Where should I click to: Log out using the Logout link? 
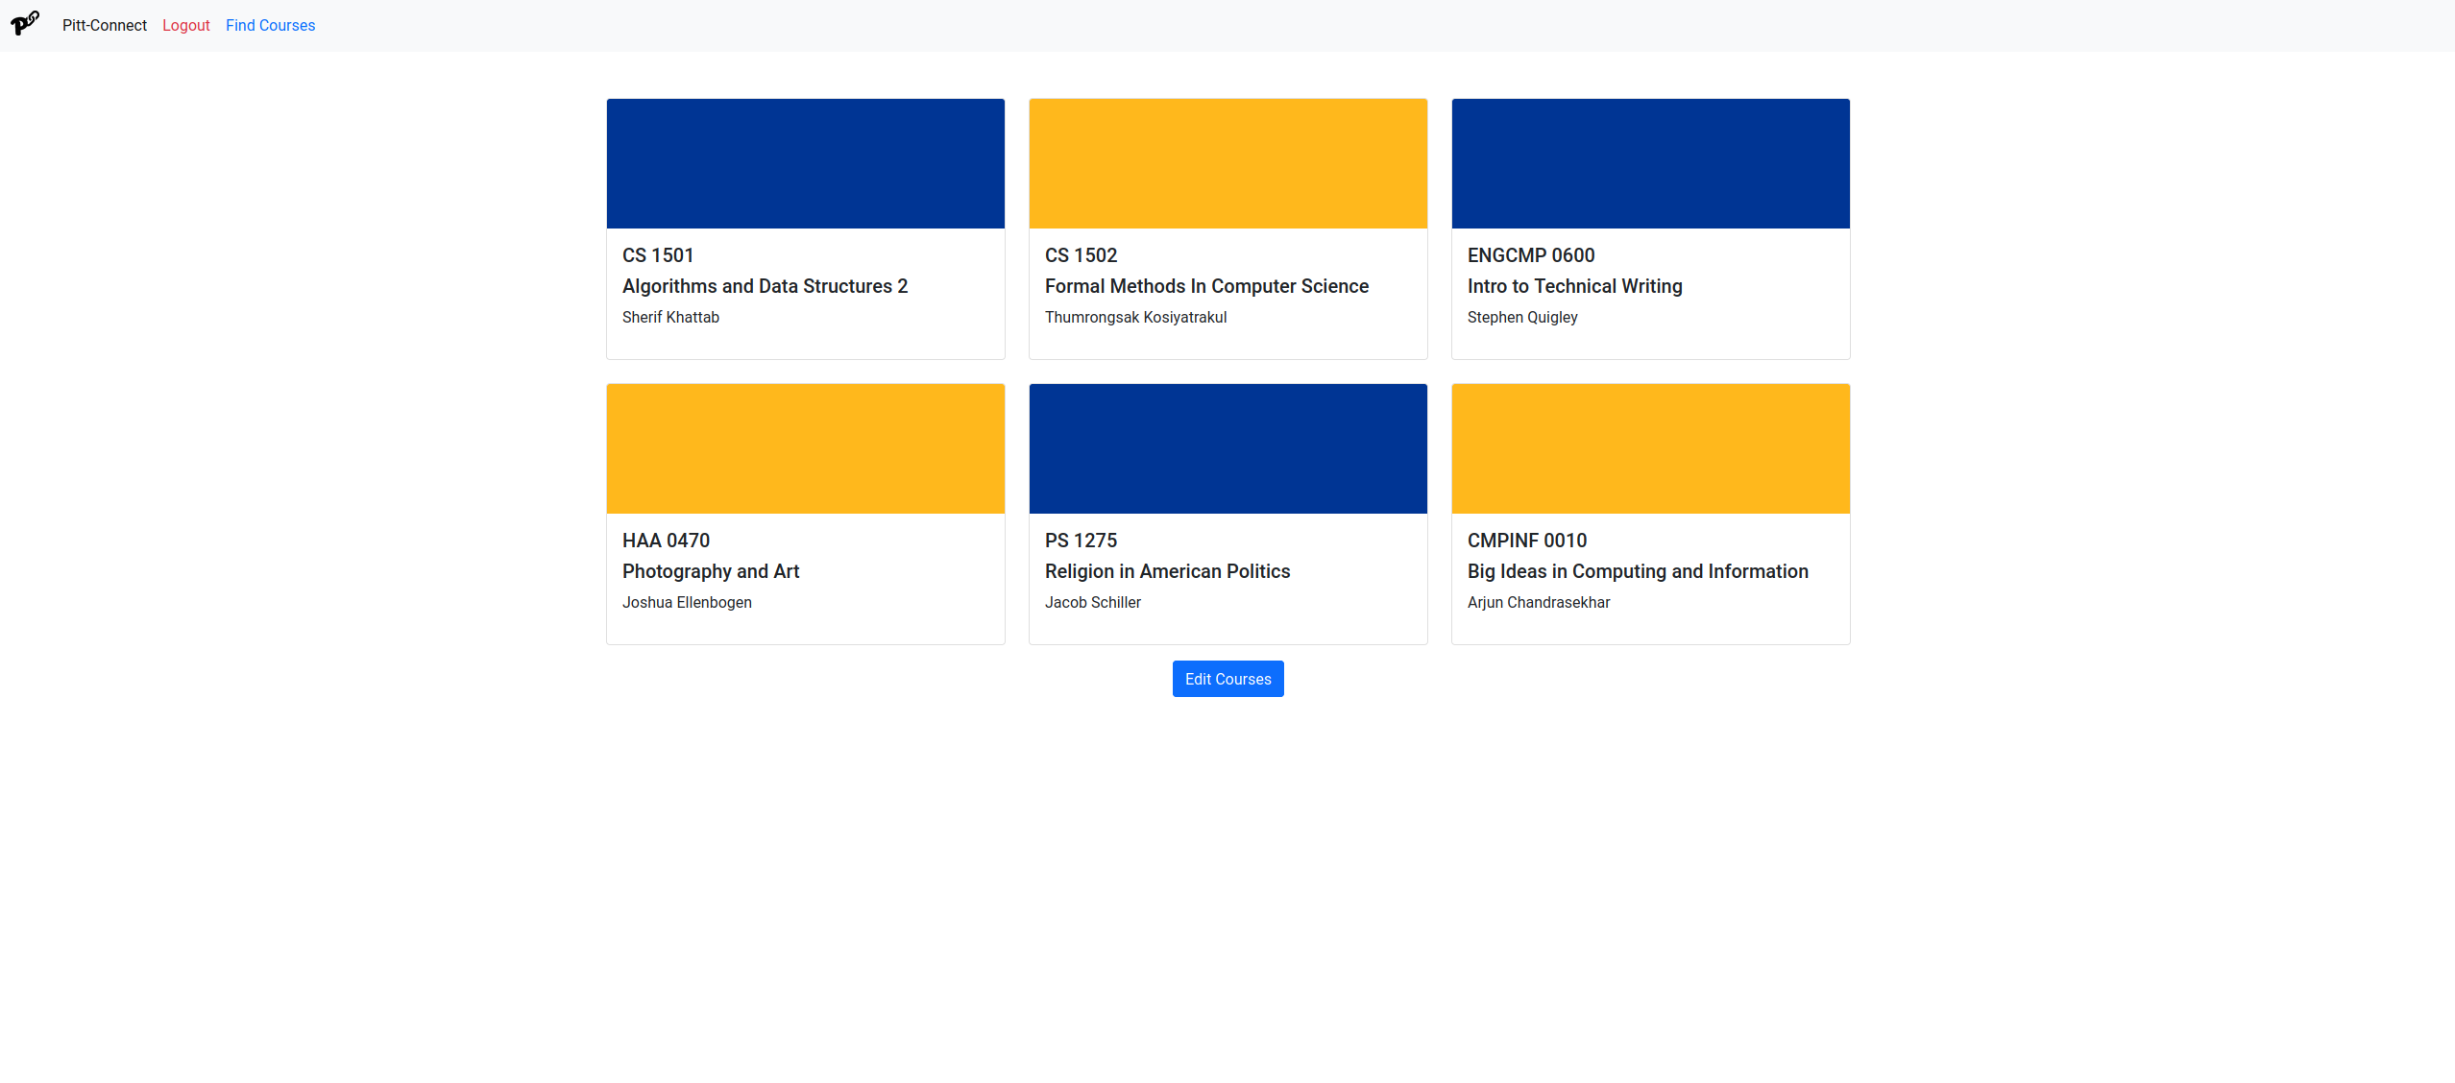pyautogui.click(x=185, y=26)
